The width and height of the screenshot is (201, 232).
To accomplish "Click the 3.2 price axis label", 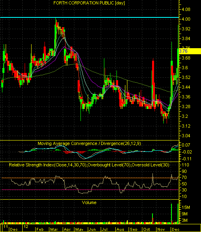I will 185,116.
